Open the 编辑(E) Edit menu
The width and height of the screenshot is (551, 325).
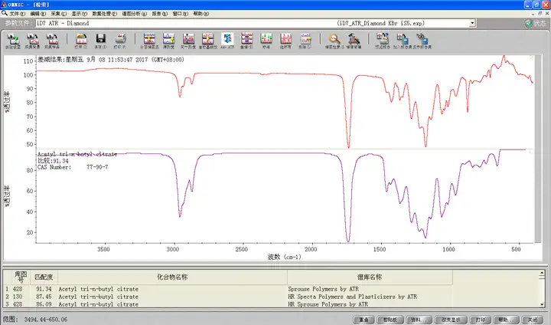[38, 14]
